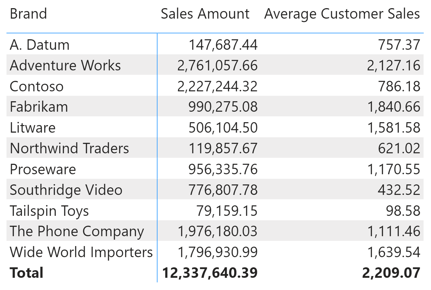Select Average Customer Sales column header
This screenshot has height=290, width=431.
342,14
